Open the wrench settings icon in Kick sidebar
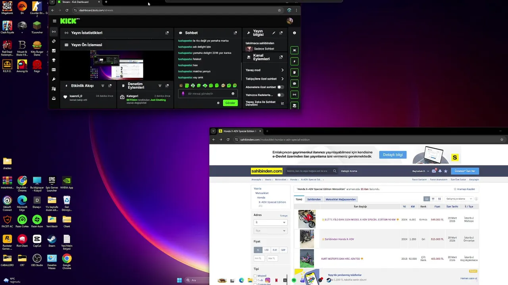This screenshot has width=508, height=285. (54, 79)
